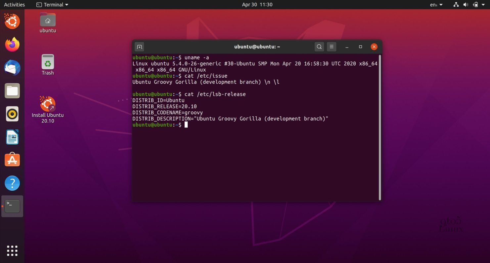Open LibreOffice Writer from the dock
The width and height of the screenshot is (490, 263).
pos(12,137)
